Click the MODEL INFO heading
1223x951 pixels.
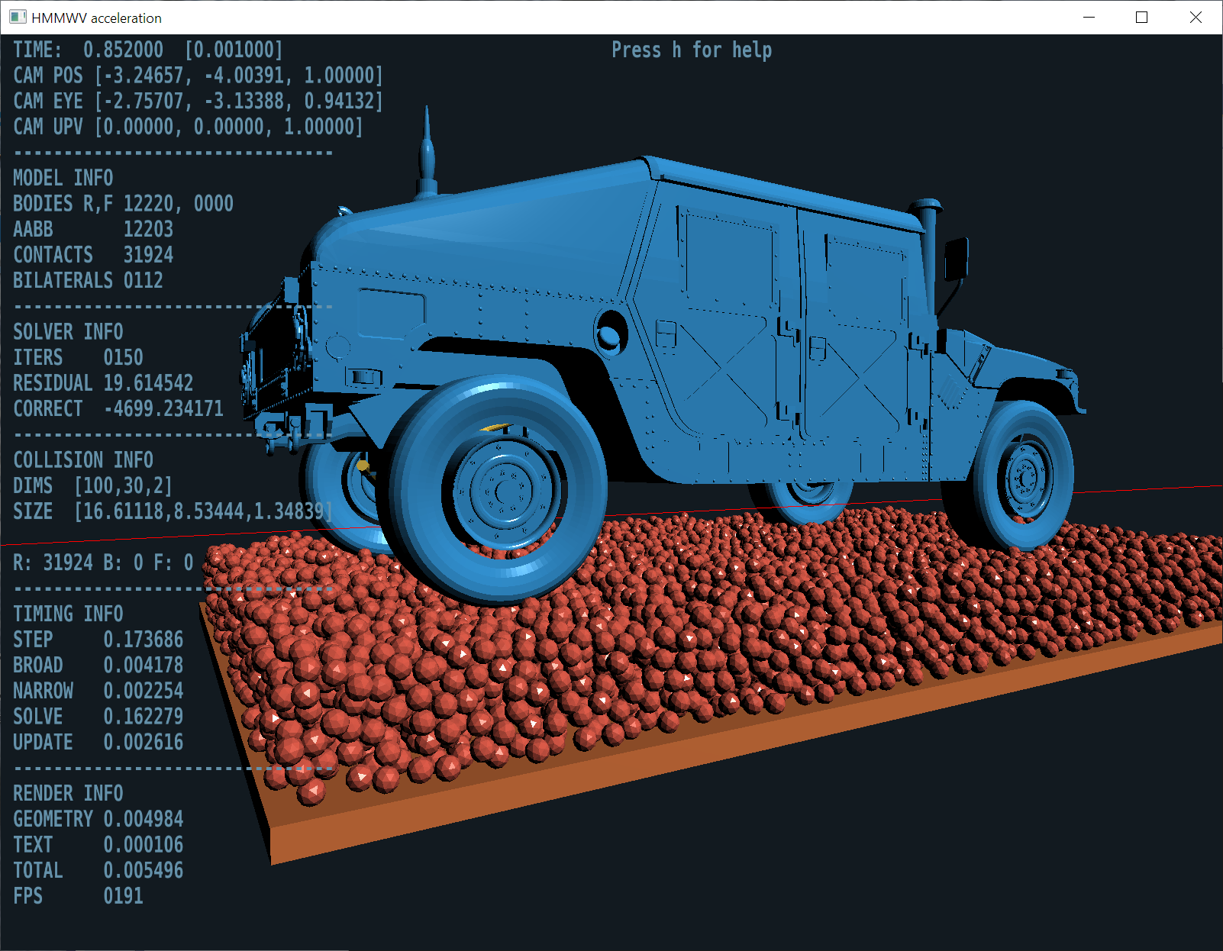(x=63, y=178)
